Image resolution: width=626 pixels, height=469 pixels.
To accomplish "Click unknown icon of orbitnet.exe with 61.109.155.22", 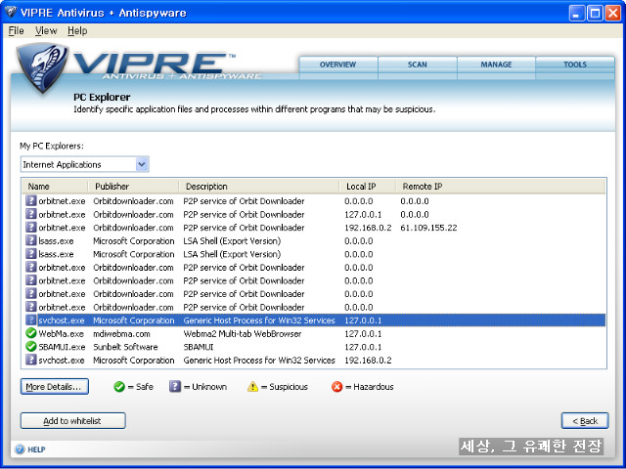I will tap(30, 227).
